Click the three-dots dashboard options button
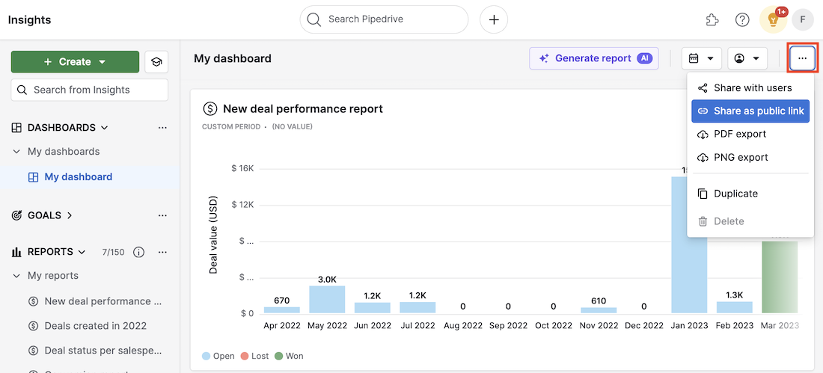This screenshot has width=823, height=373. (802, 58)
